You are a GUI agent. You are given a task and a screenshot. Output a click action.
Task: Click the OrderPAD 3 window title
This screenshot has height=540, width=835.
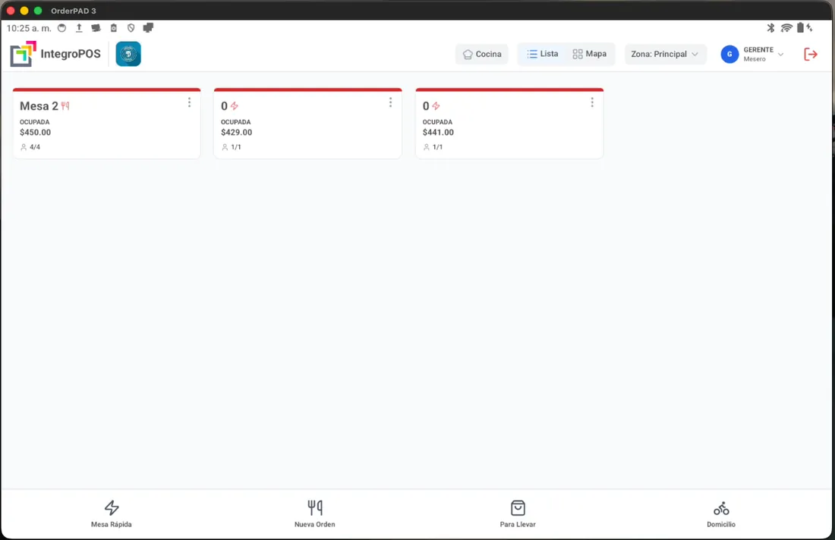pyautogui.click(x=74, y=11)
